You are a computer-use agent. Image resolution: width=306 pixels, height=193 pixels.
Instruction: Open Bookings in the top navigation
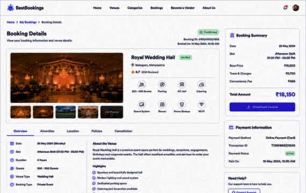[157, 8]
